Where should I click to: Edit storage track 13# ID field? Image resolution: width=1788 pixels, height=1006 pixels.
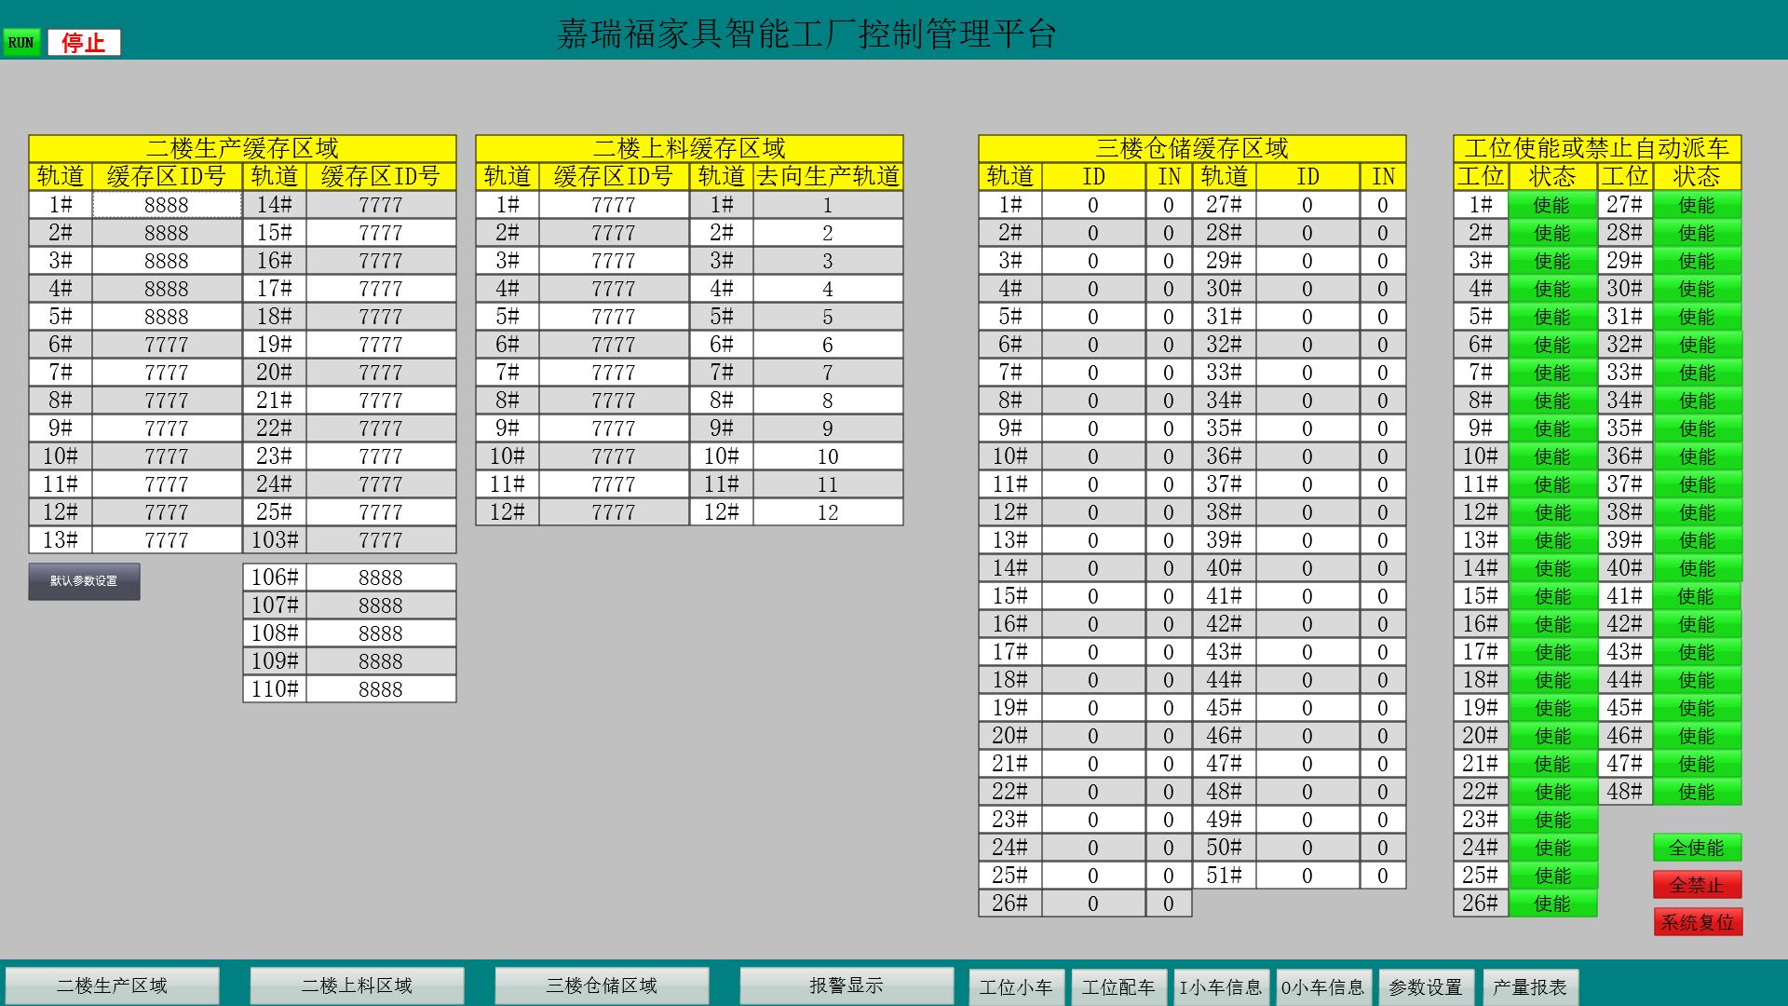(1093, 540)
